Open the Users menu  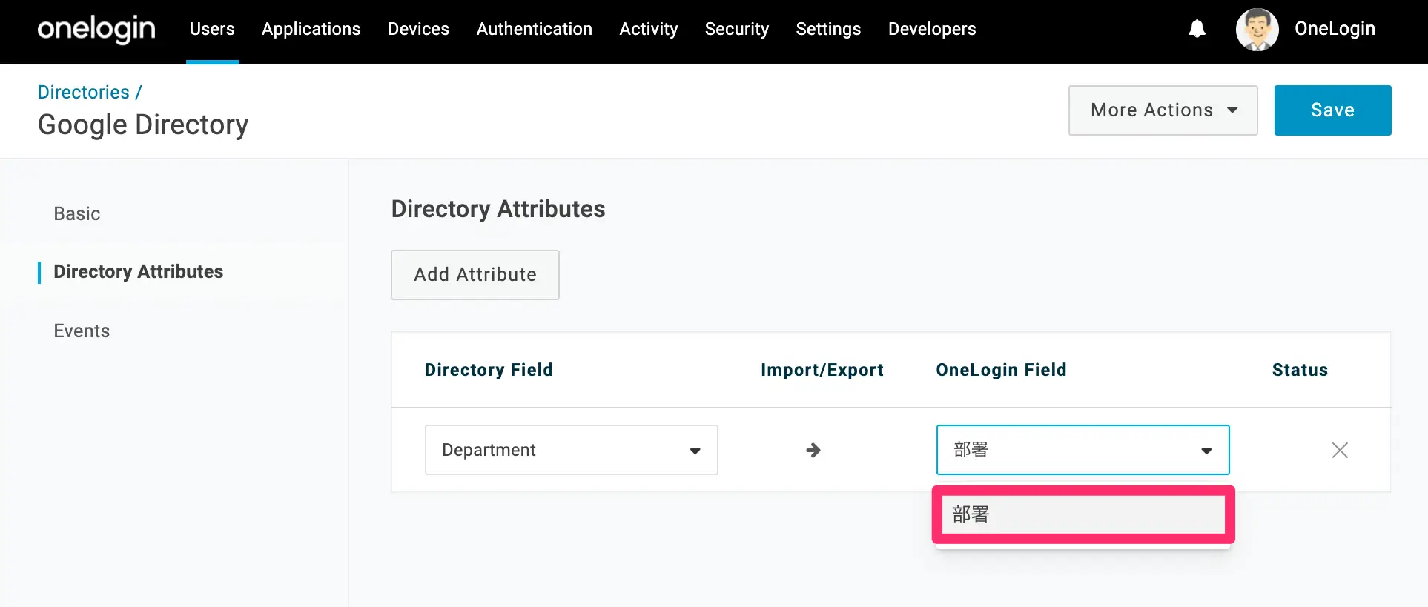click(x=212, y=29)
